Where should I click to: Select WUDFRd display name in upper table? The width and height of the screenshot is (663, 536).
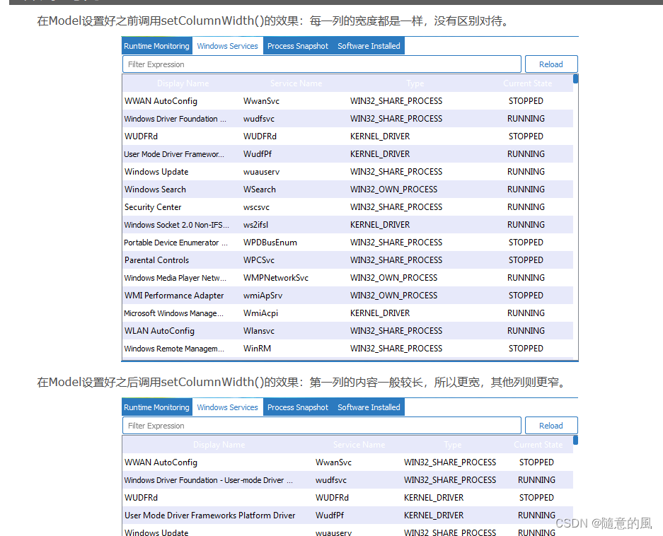(141, 136)
